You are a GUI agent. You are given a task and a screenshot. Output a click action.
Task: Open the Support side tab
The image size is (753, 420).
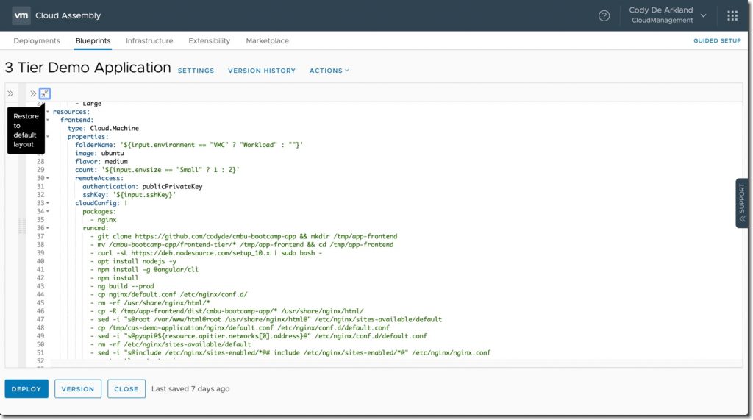click(743, 202)
